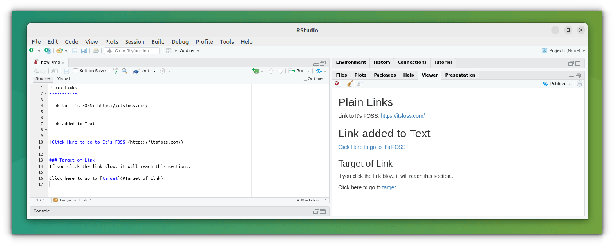Open the Session menu

[x=134, y=42]
